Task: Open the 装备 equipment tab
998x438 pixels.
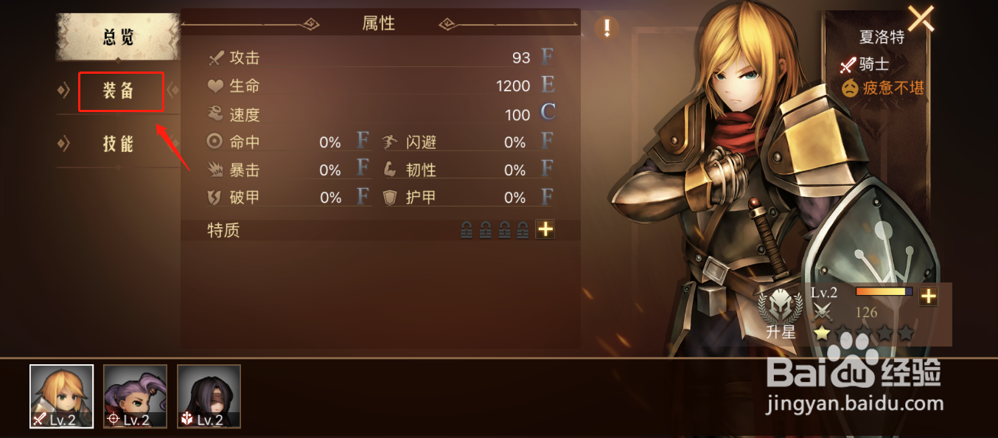Action: pyautogui.click(x=119, y=91)
